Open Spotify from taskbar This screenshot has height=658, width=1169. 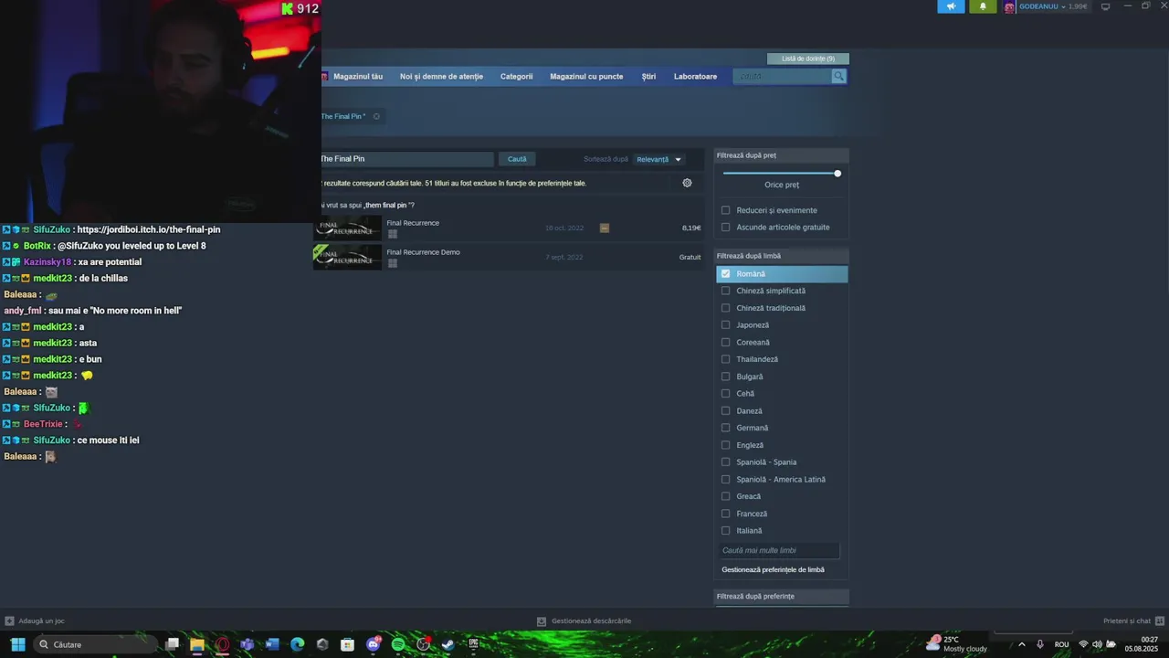pyautogui.click(x=398, y=644)
